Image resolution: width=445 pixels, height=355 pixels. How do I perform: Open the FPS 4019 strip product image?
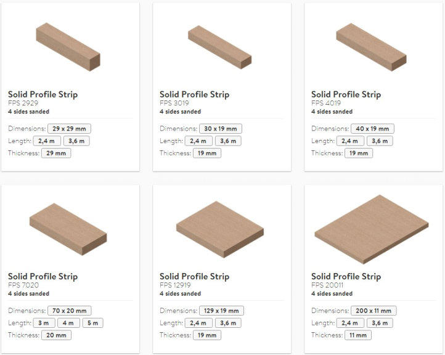coord(371,47)
